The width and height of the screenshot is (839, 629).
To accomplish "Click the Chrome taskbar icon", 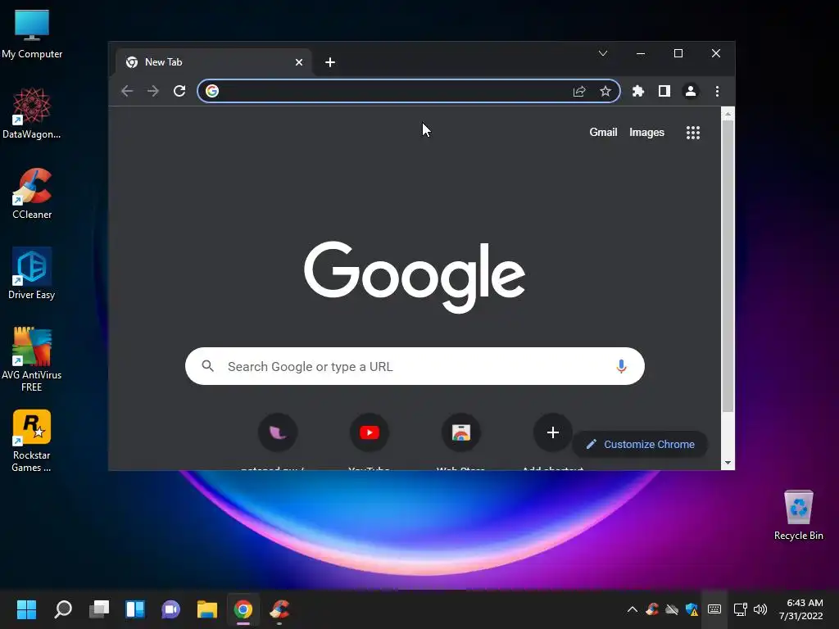I will coord(243,609).
